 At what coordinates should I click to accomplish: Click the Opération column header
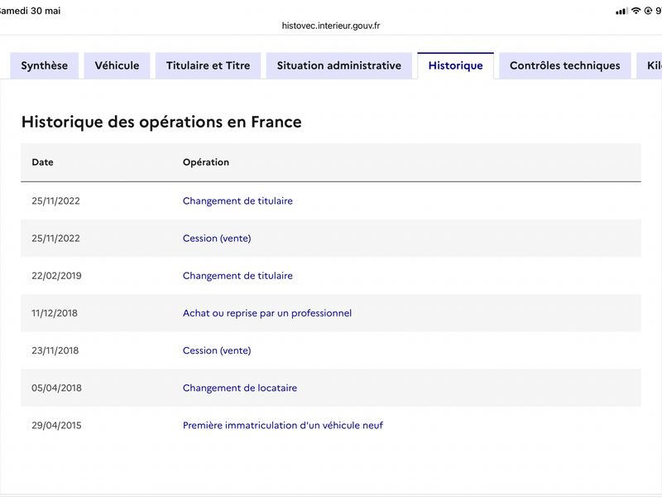(x=206, y=162)
